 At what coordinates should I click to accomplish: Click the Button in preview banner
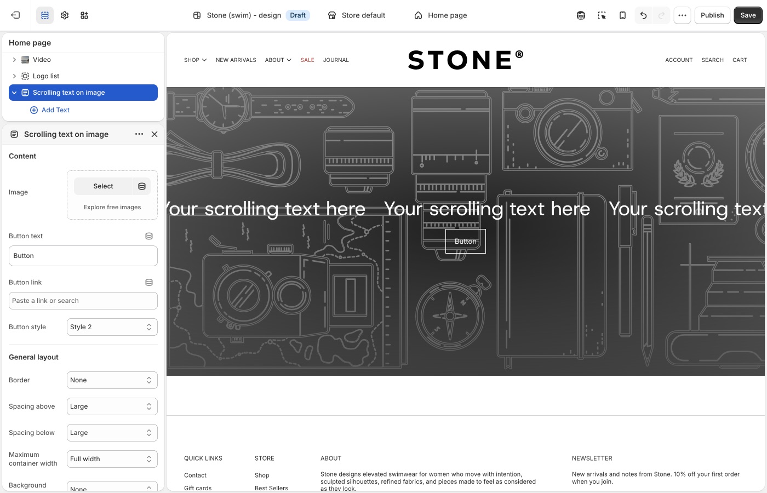[x=466, y=241]
